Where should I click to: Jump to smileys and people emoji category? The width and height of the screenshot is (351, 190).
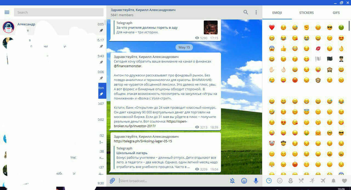(x=280, y=181)
